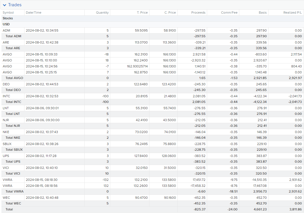Select VWRA trade at 2024-08-15, 08:18:56
304x213 pixels.
click(42, 186)
